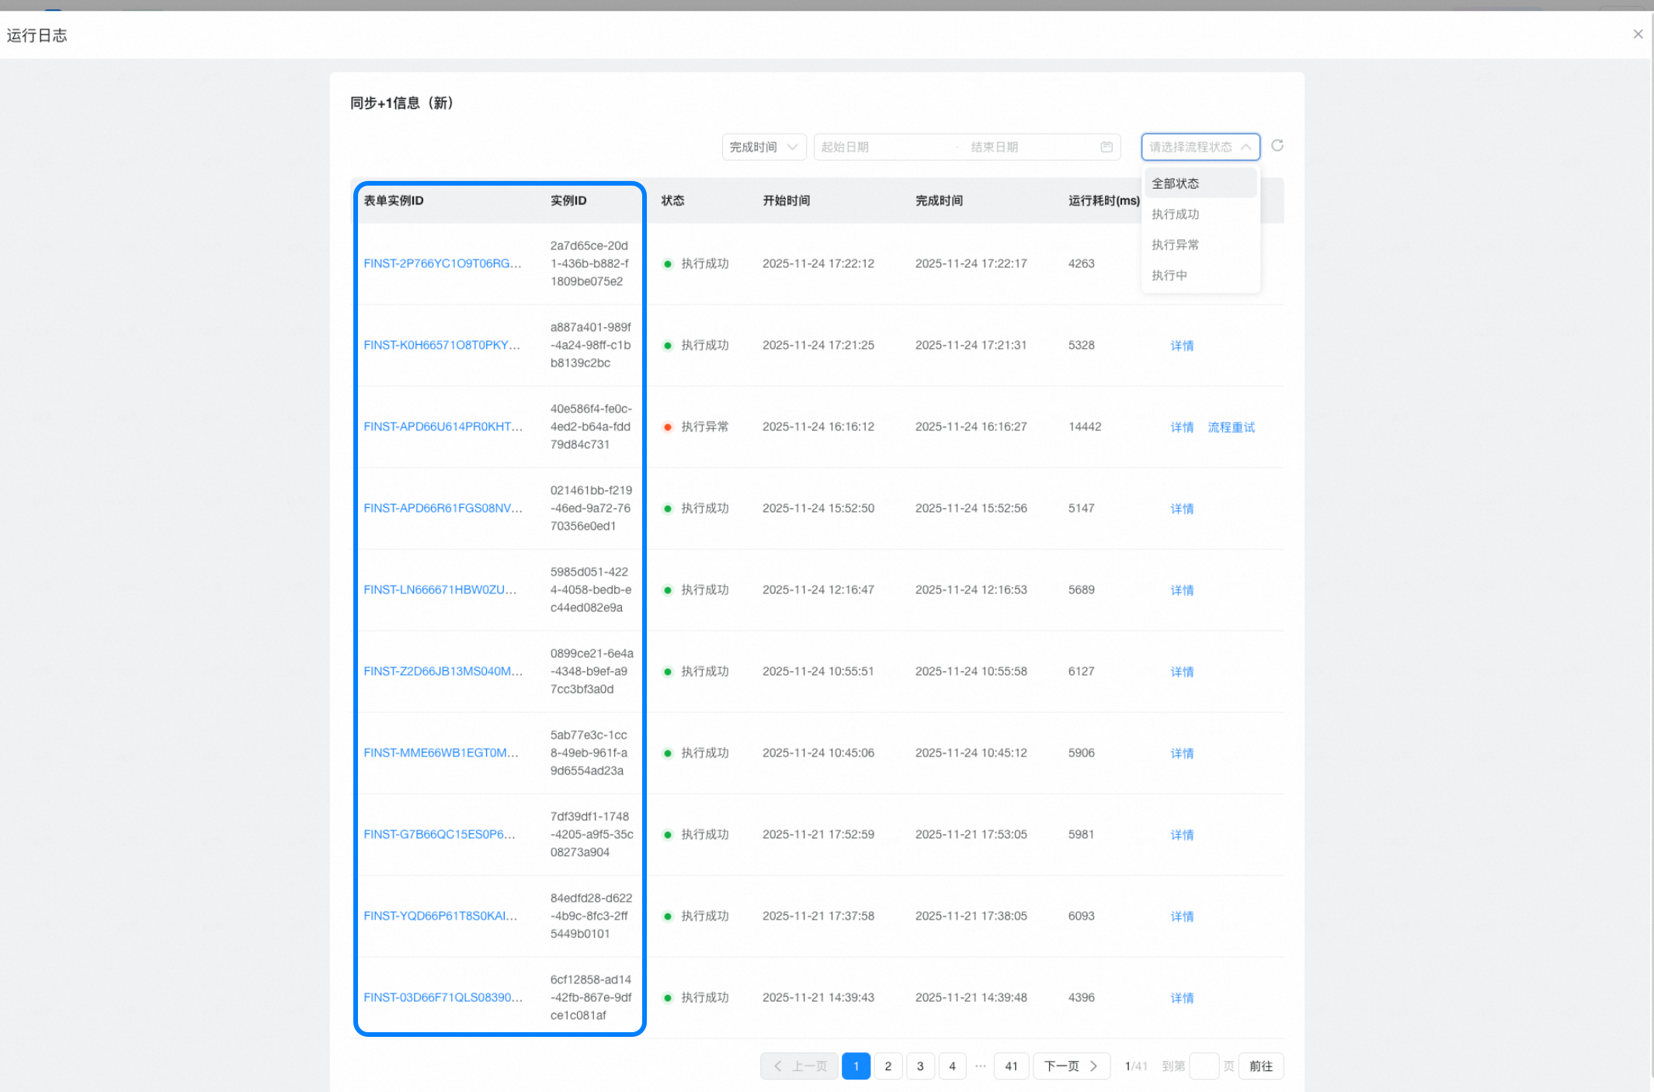Screen dimensions: 1654x1092
Task: Choose 执行中 status option
Action: click(x=1169, y=276)
